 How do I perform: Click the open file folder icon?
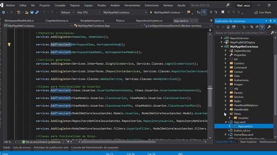pyautogui.click(x=27, y=12)
